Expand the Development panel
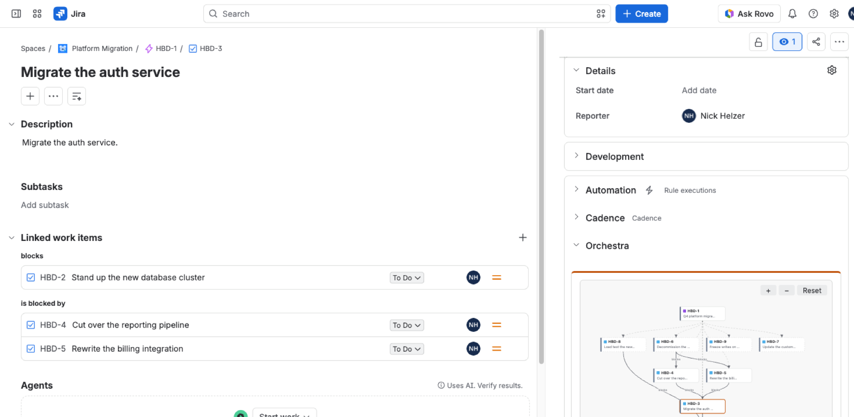 [x=576, y=156]
